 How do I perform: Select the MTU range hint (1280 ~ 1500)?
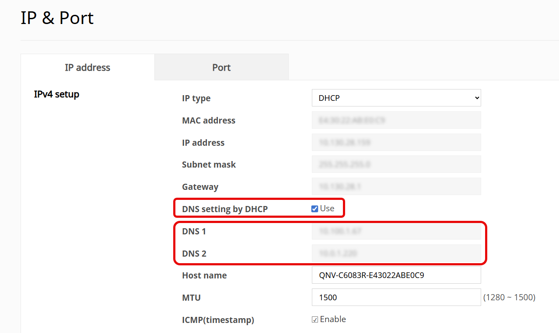tap(510, 297)
